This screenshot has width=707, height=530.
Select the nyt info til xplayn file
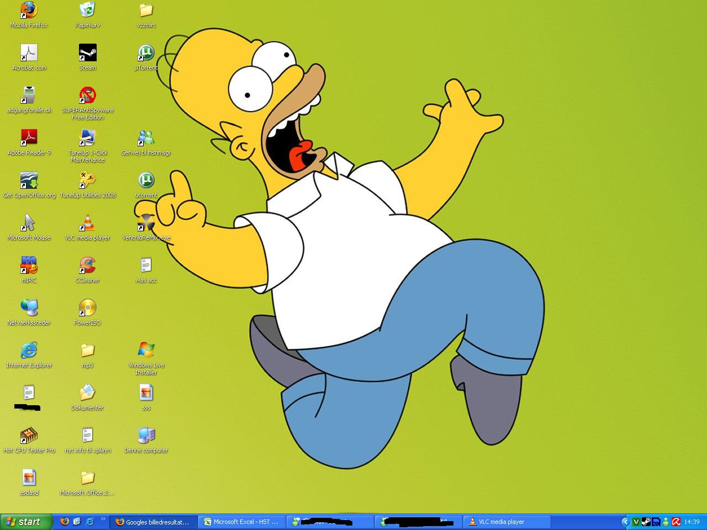point(87,440)
